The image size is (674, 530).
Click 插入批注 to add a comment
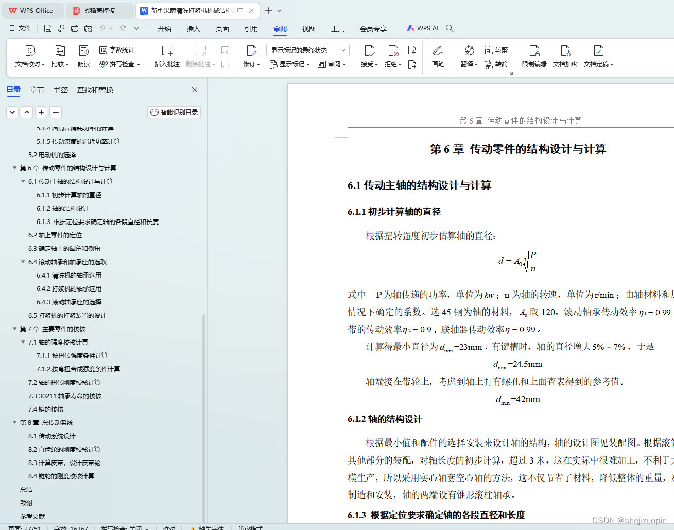pos(167,57)
